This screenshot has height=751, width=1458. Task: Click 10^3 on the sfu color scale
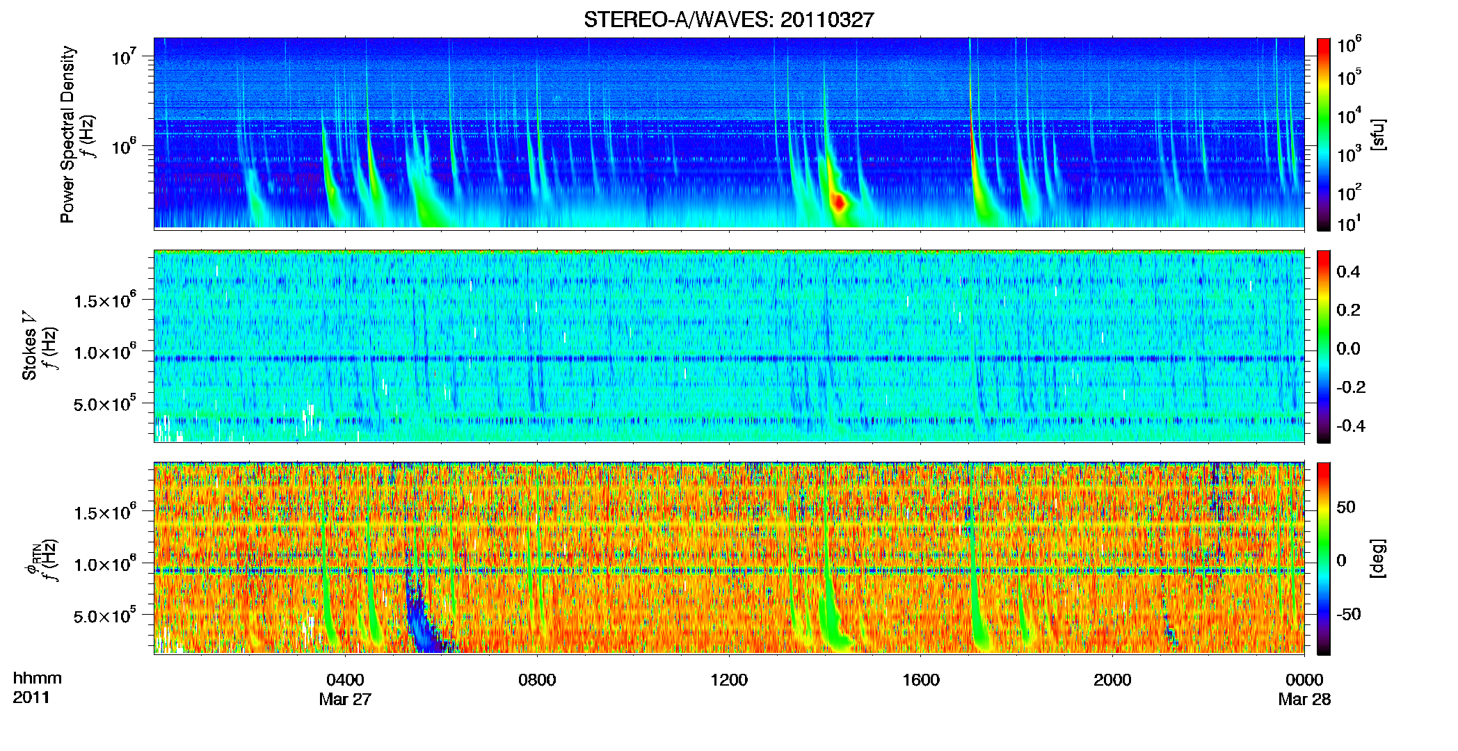tap(1349, 154)
